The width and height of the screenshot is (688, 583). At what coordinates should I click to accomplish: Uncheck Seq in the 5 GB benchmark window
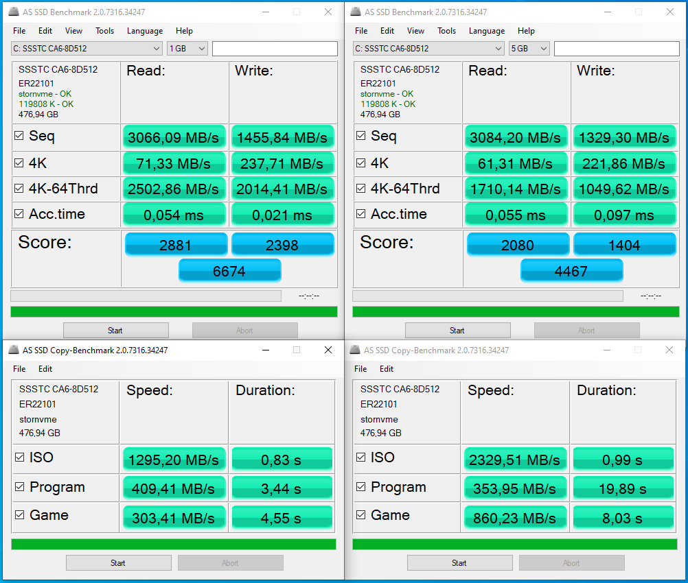(x=360, y=135)
